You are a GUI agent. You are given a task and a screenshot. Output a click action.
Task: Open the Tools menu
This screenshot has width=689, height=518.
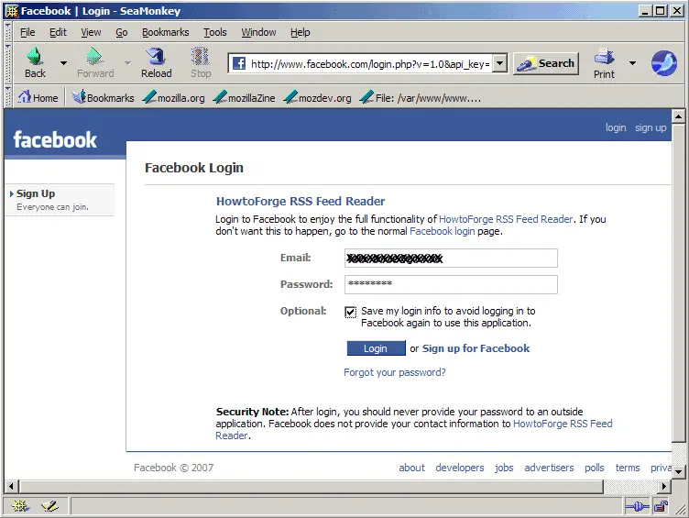click(215, 32)
